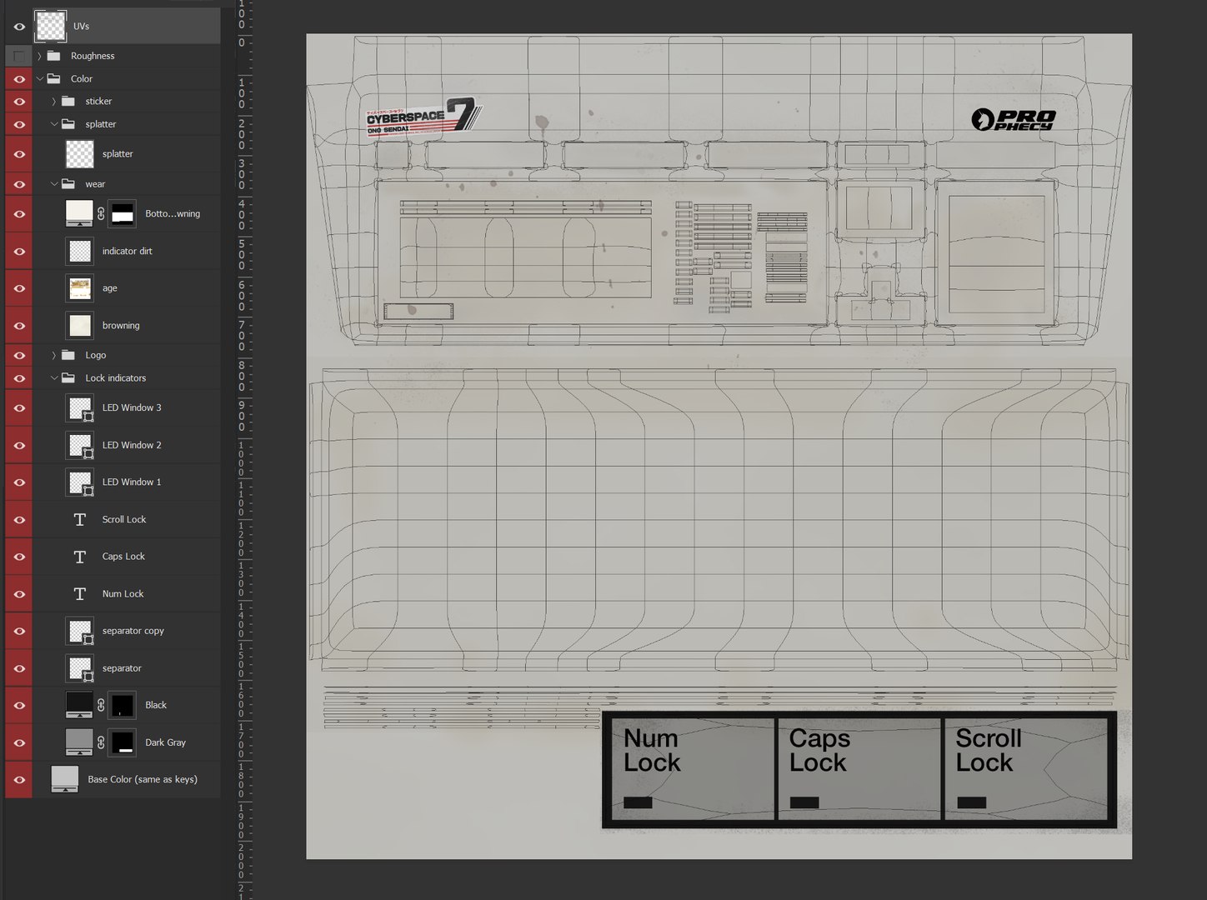Show the Roughness group
The image size is (1207, 900).
coord(18,56)
